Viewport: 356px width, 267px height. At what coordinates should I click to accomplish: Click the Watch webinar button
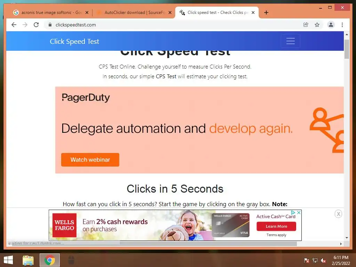pos(90,160)
